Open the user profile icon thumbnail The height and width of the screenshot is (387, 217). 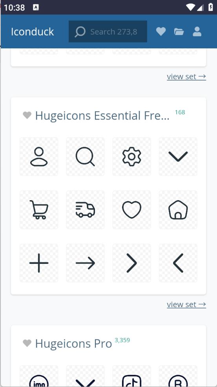(39, 157)
